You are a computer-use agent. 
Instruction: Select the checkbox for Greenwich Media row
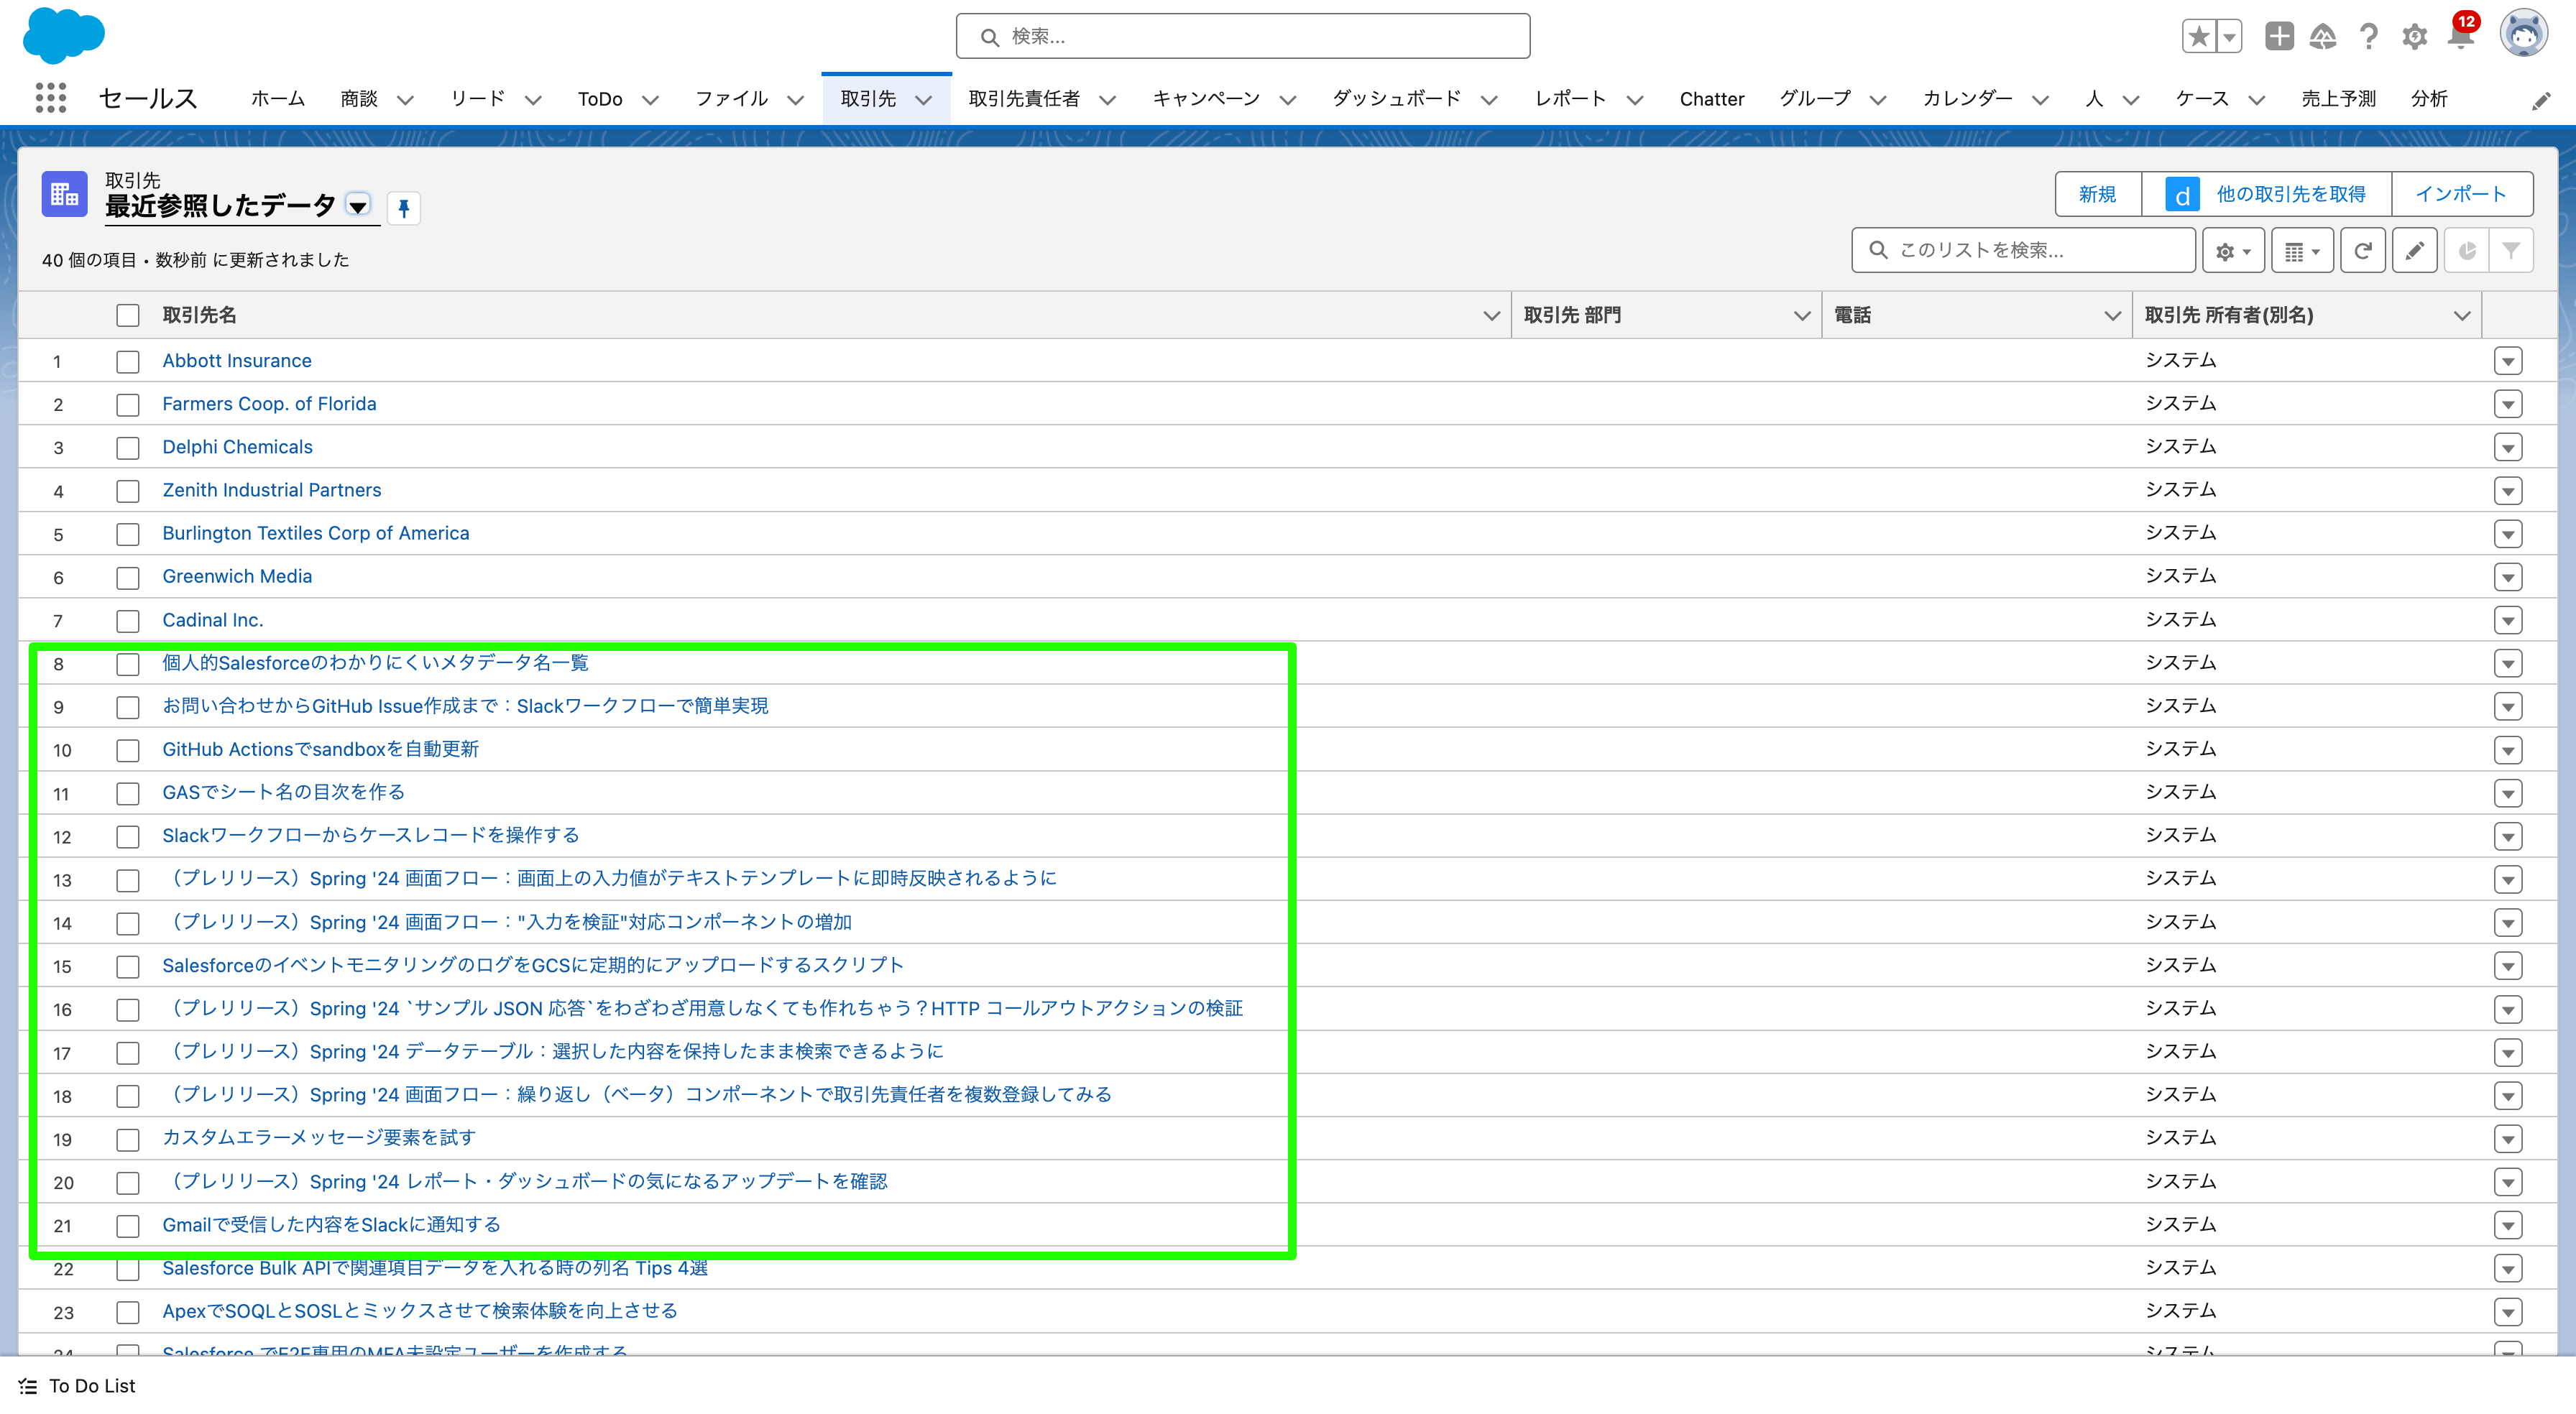pyautogui.click(x=128, y=577)
